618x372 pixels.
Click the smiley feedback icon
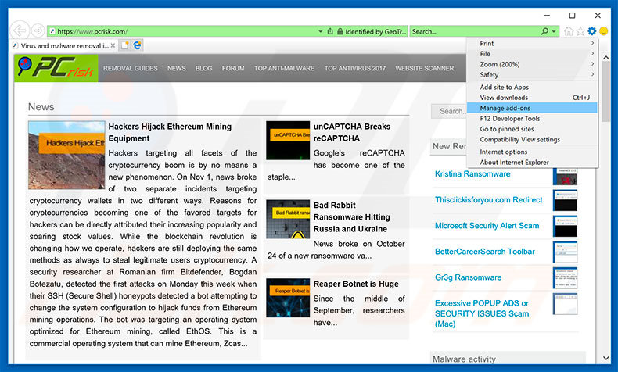(x=603, y=31)
